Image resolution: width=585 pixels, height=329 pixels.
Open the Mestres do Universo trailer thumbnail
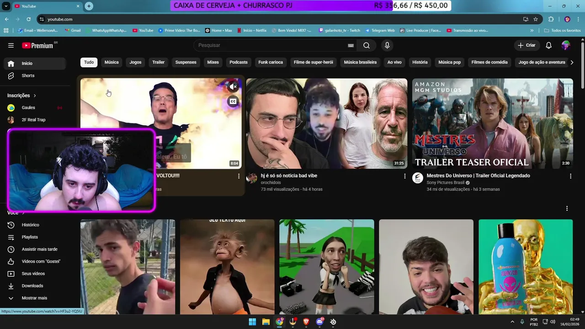(x=493, y=123)
